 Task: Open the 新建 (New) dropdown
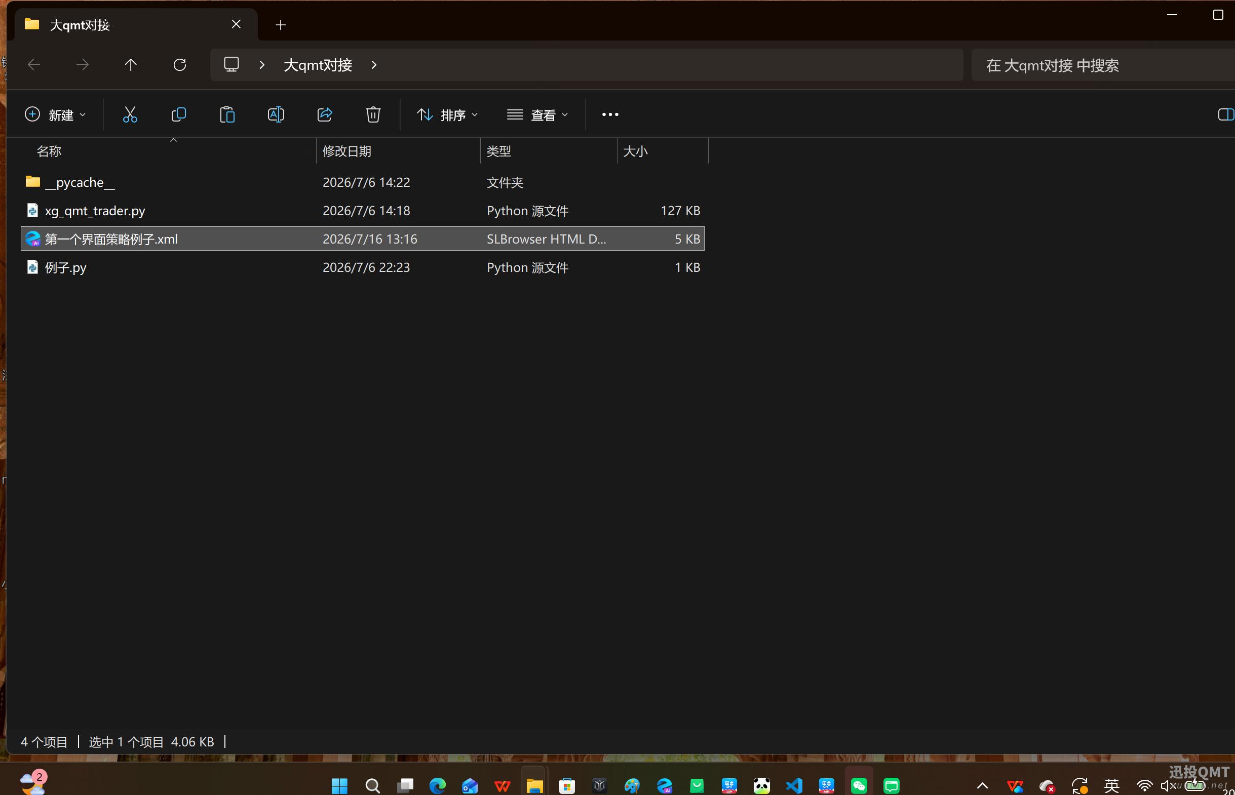coord(56,114)
